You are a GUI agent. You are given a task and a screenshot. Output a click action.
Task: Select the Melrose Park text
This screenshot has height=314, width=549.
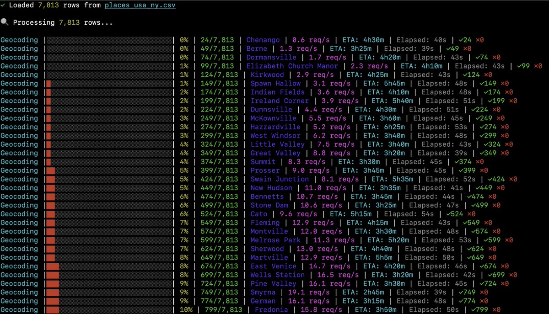[275, 240]
